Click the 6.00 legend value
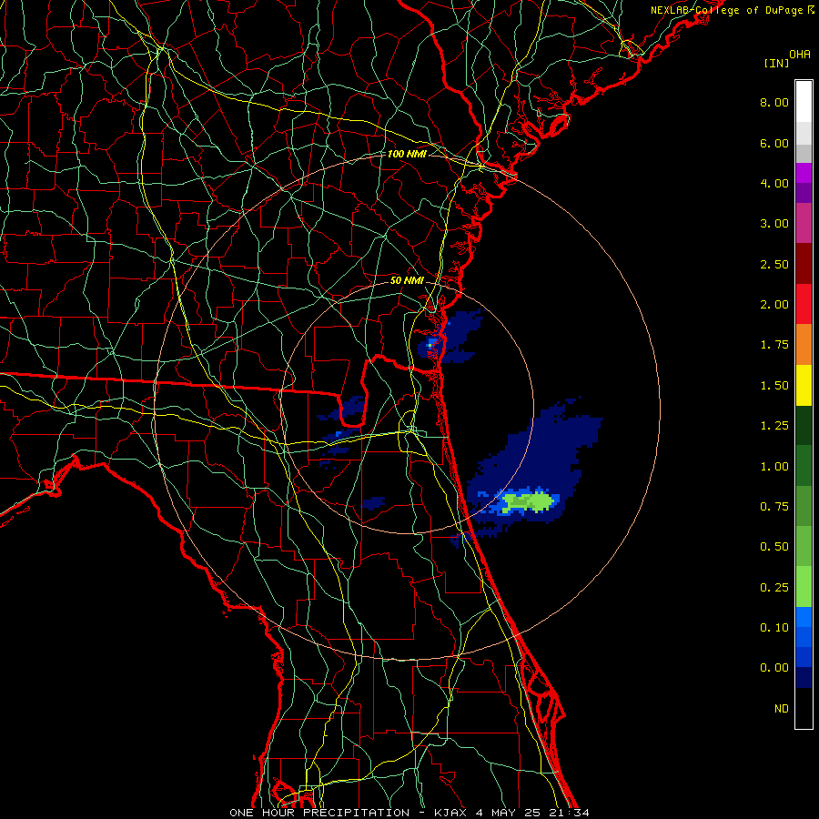 click(774, 143)
